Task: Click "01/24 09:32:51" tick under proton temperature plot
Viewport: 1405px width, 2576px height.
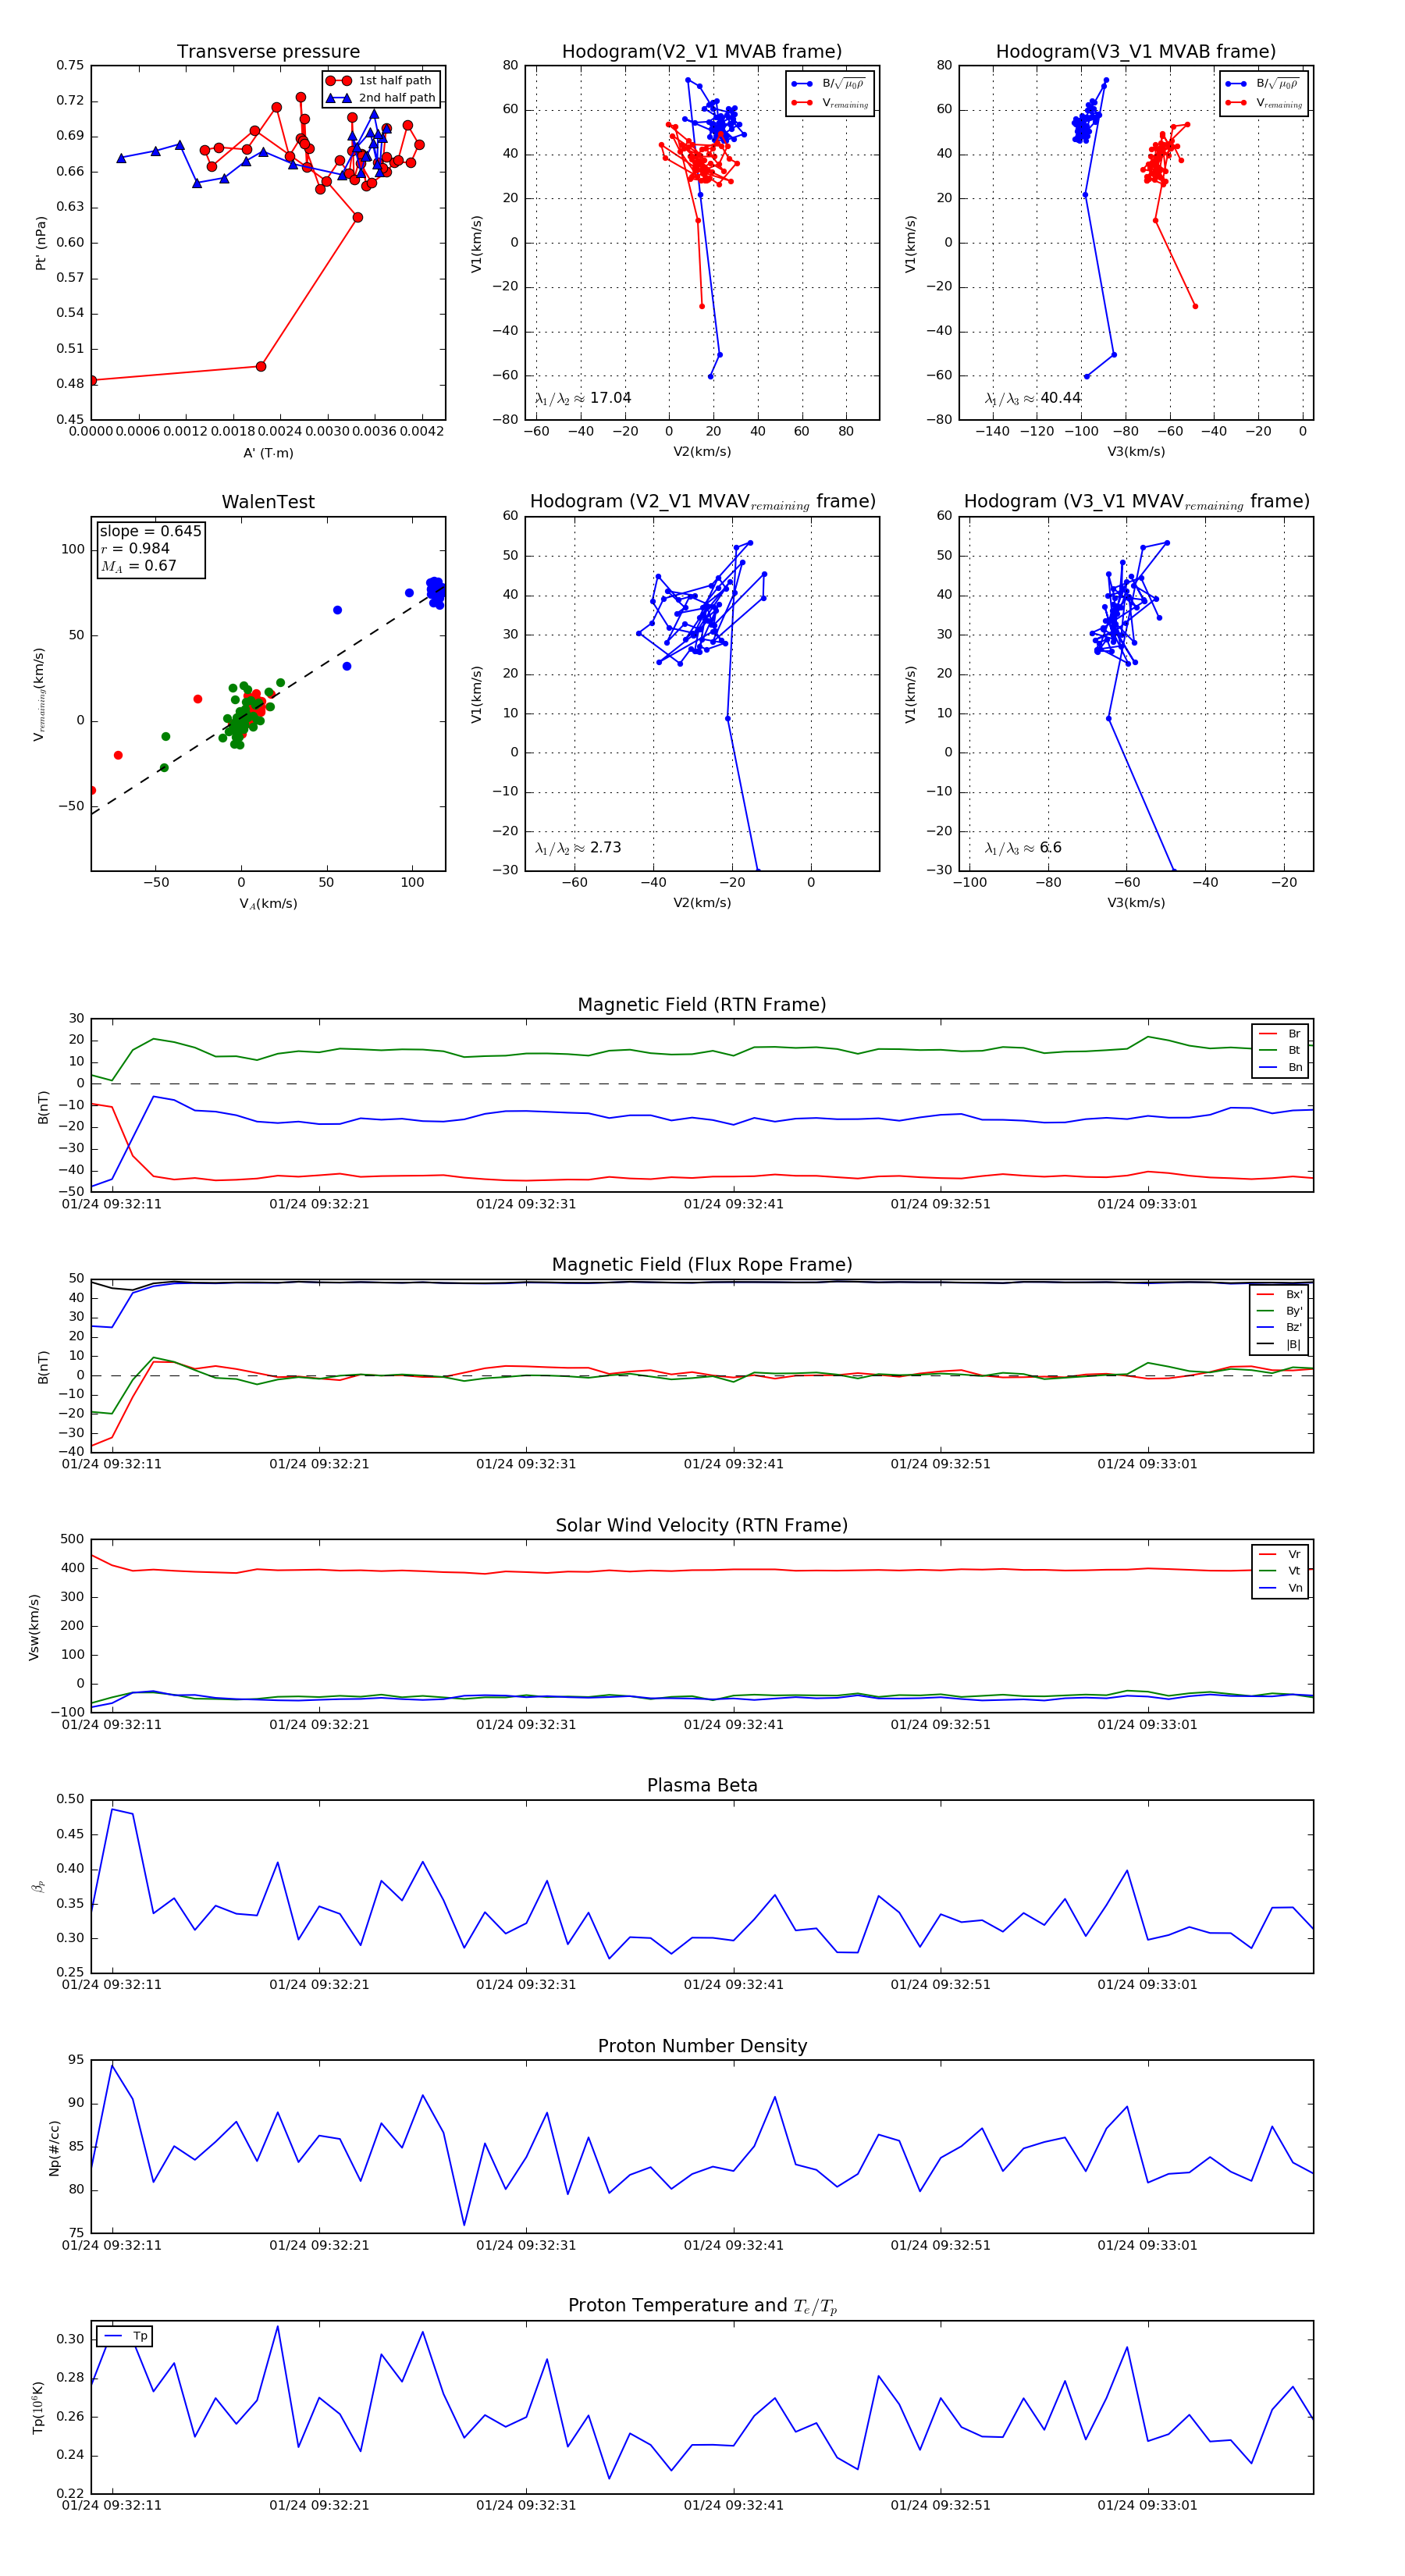Action: click(x=940, y=2505)
